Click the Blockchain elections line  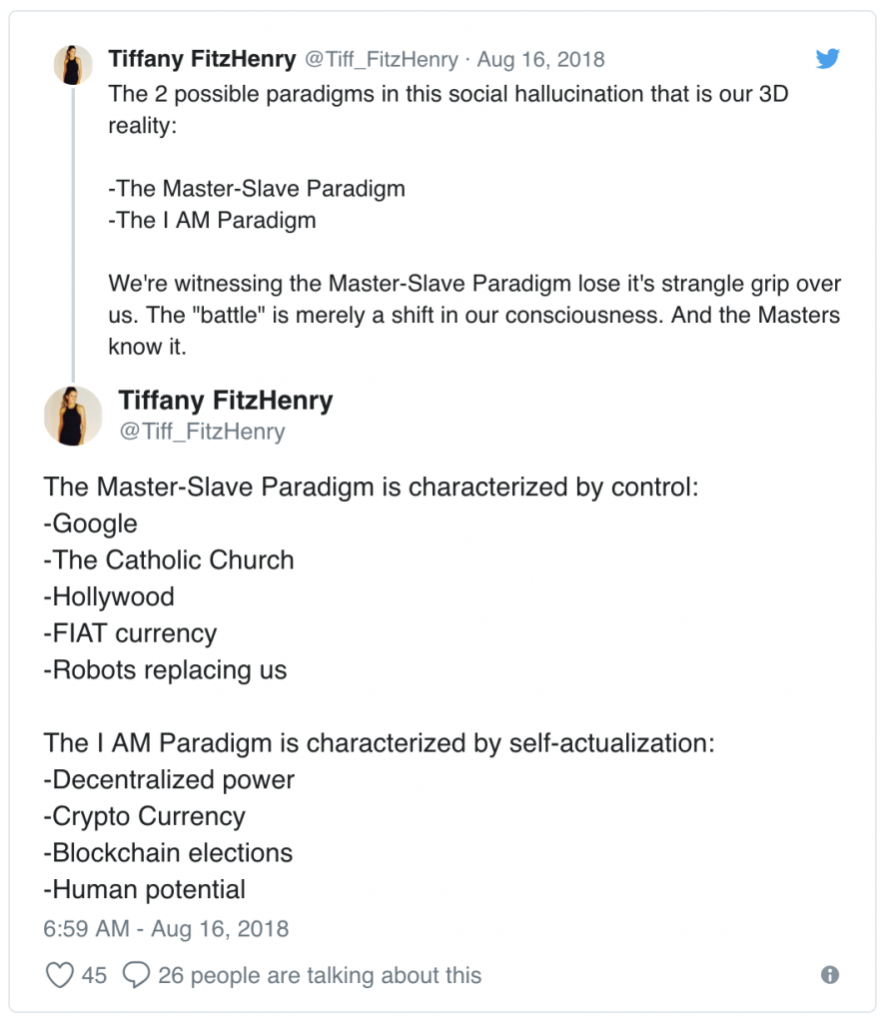(x=168, y=853)
